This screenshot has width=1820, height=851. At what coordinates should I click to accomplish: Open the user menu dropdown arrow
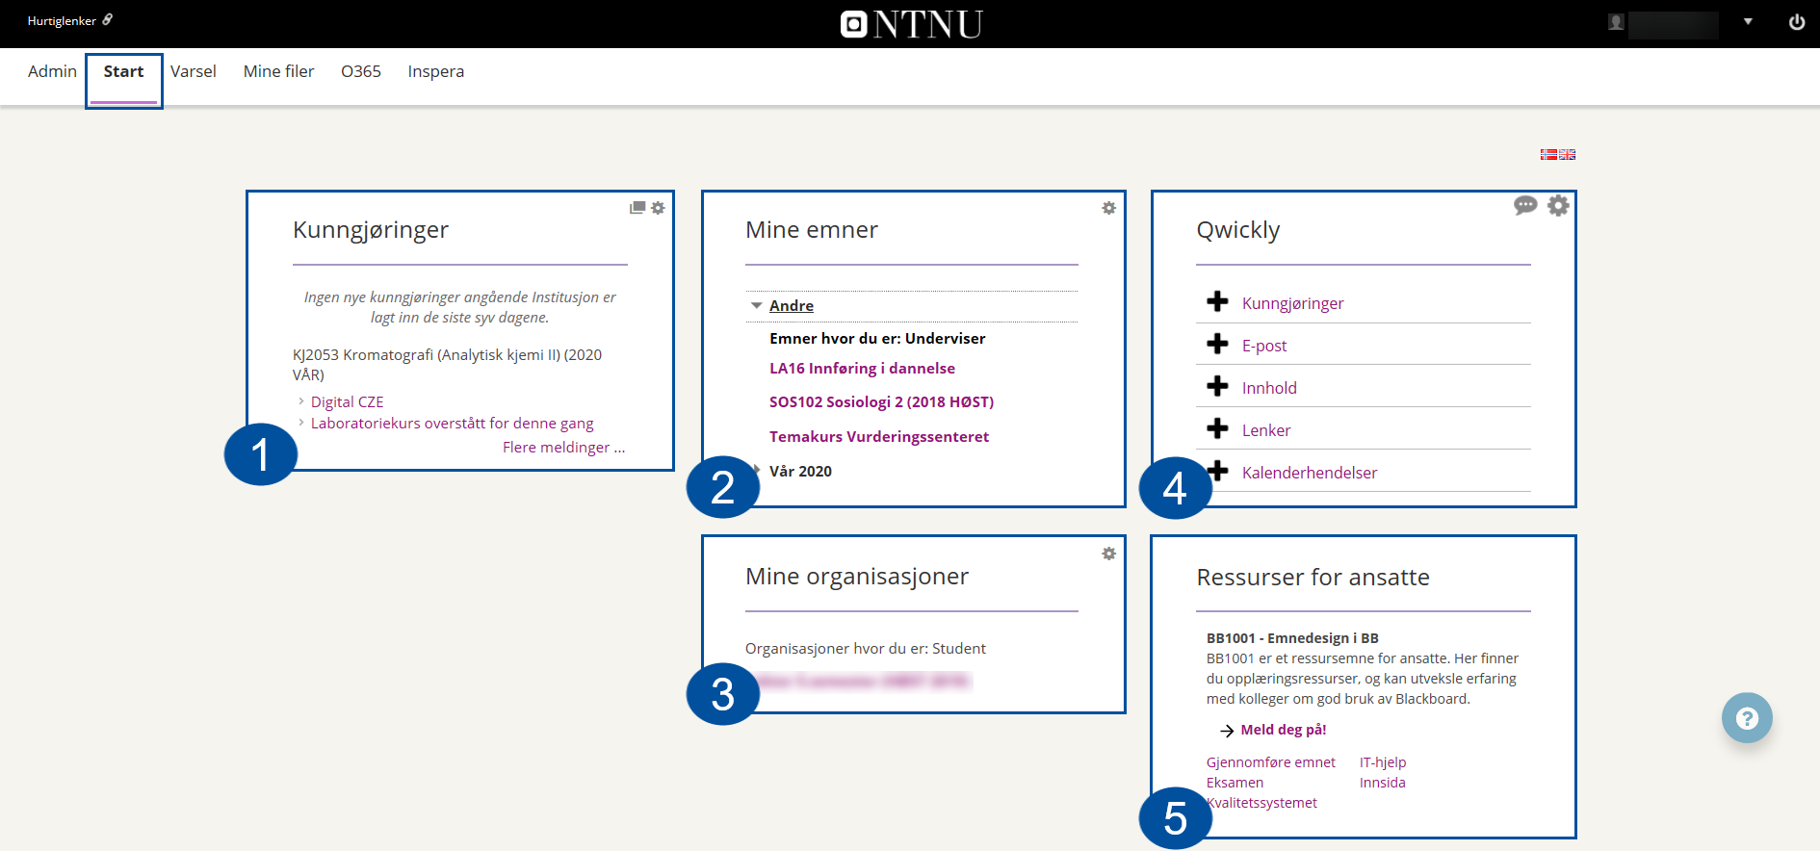pyautogui.click(x=1748, y=21)
